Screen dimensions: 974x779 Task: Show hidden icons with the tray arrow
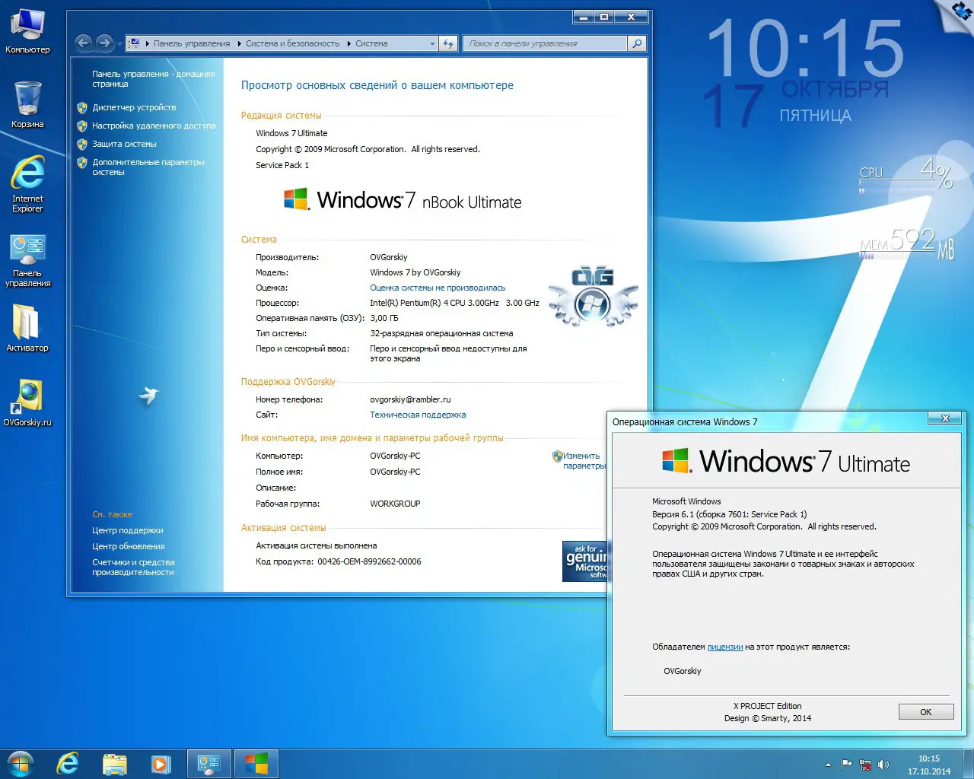829,764
